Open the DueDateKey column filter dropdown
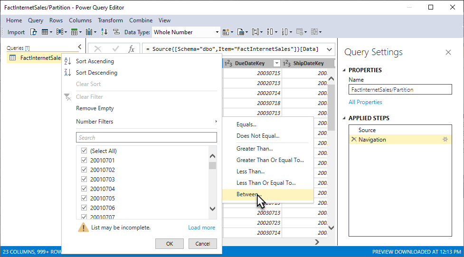Screen dimensions: 464x257 click(x=277, y=63)
